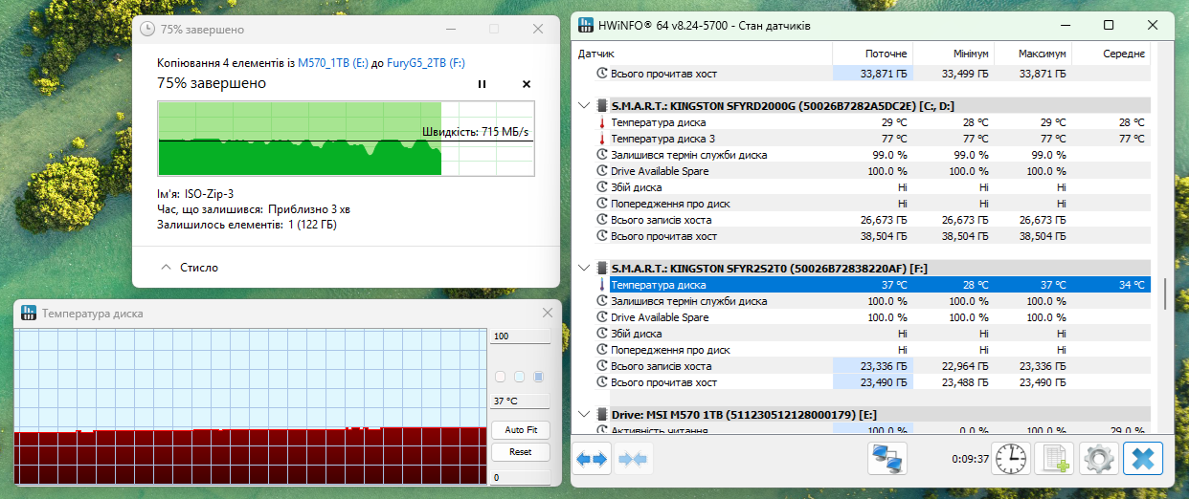Click drive icon beside KINGSTON SFYR2S2T0 header

point(601,268)
